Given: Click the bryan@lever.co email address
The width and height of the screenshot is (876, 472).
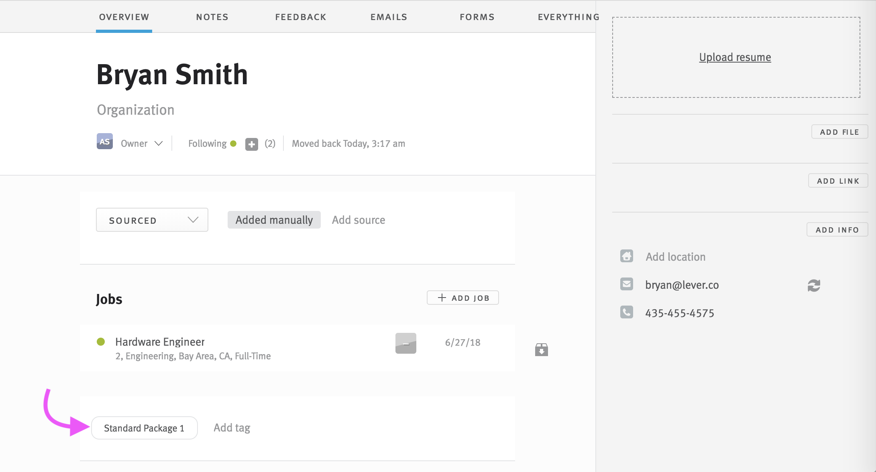Looking at the screenshot, I should pos(682,285).
